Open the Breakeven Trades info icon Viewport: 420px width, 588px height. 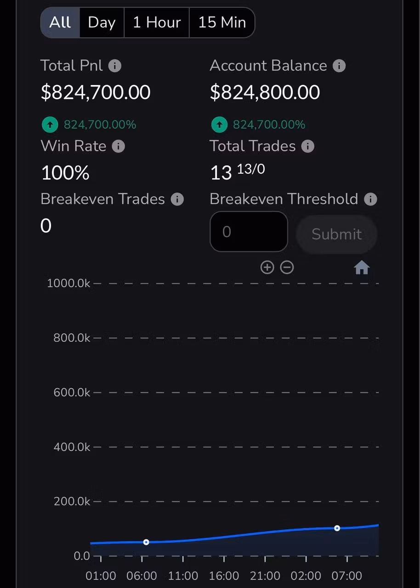tap(177, 199)
